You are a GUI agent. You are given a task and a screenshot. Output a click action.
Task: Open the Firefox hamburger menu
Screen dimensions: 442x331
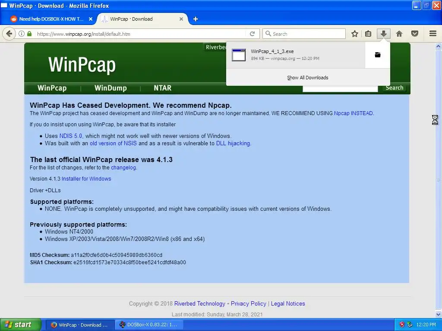433,34
